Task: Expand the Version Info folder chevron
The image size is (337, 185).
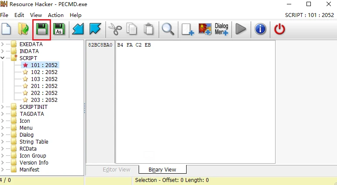Action: tap(2, 163)
